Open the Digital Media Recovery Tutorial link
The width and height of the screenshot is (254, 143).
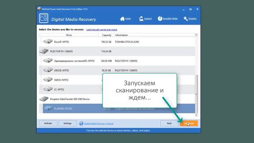tap(98, 124)
